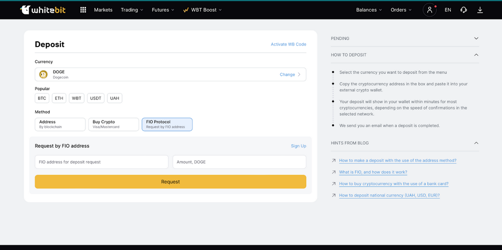
Task: Select the Buy Crypto Visa/Mastercard method
Action: pyautogui.click(x=113, y=124)
